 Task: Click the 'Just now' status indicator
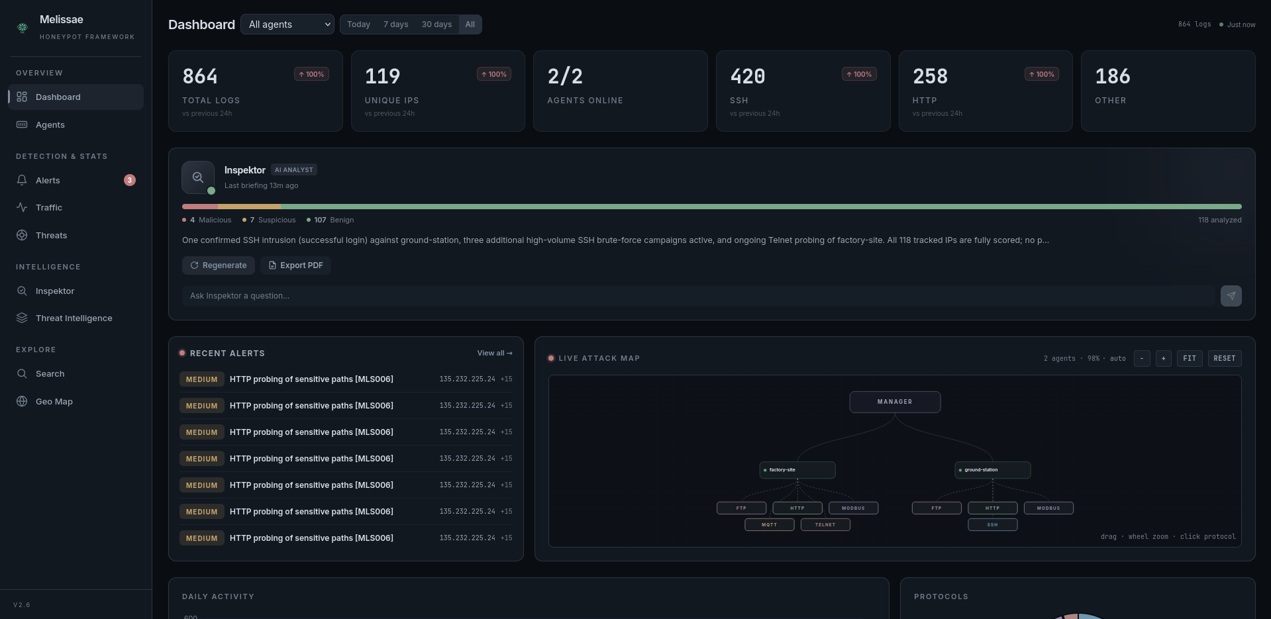tap(1237, 24)
